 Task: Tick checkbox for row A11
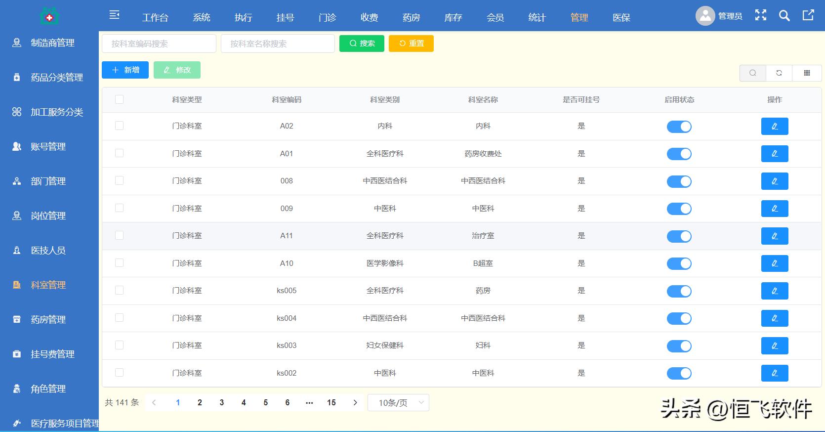pyautogui.click(x=119, y=235)
